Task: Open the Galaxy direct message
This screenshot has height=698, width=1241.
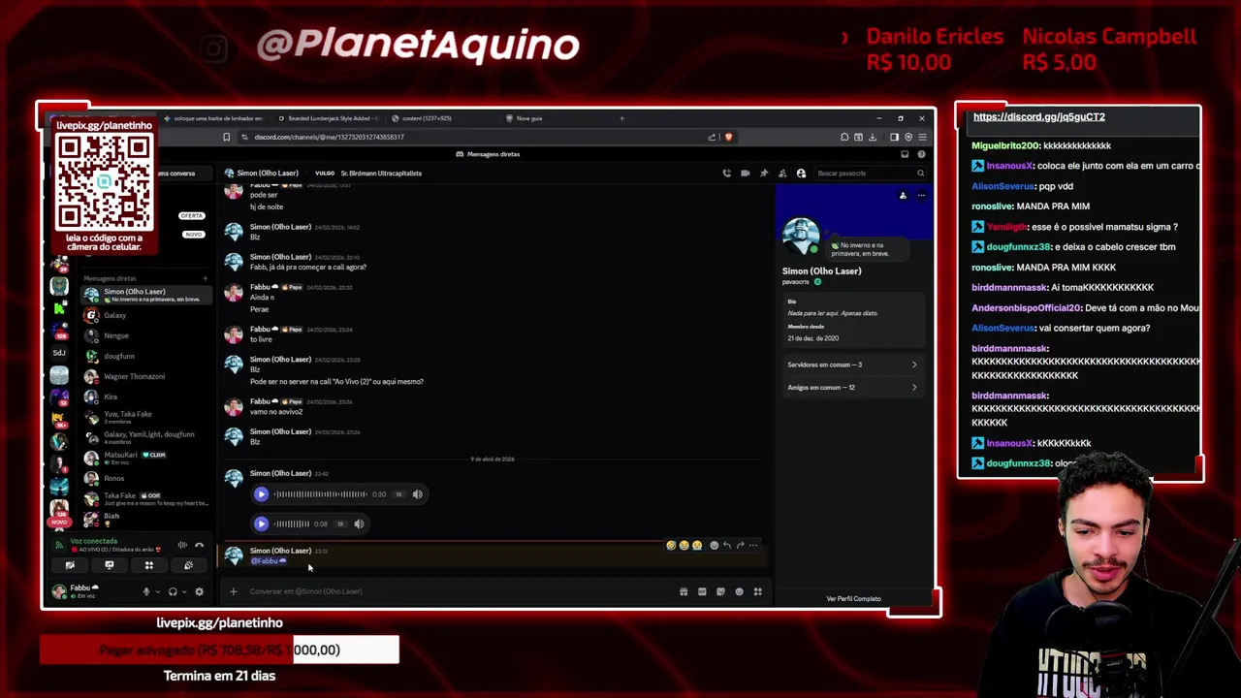Action: [145, 315]
